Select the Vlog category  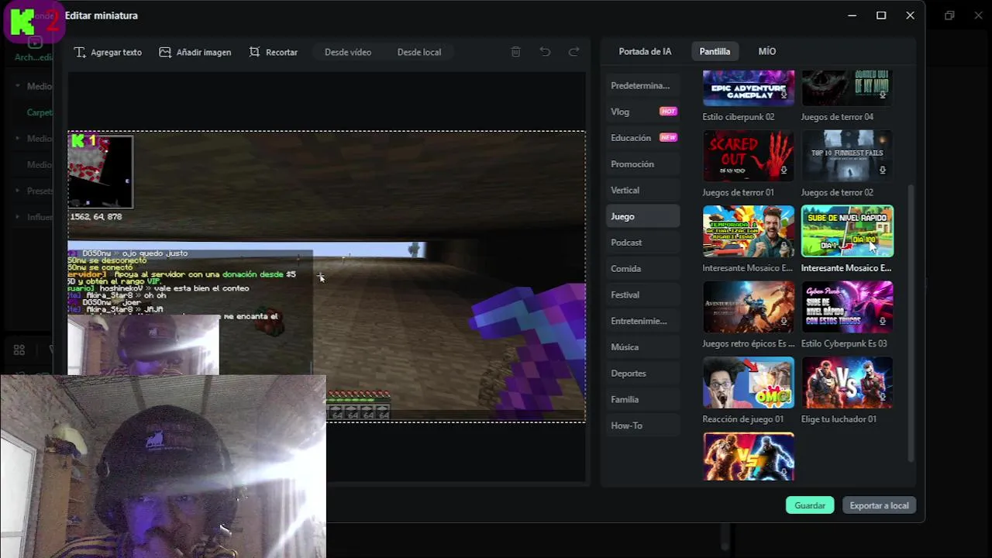click(642, 112)
